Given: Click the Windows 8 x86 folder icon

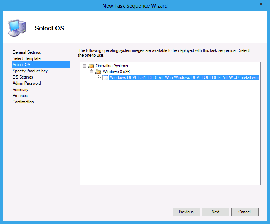Looking at the screenshot, I should tap(98, 72).
